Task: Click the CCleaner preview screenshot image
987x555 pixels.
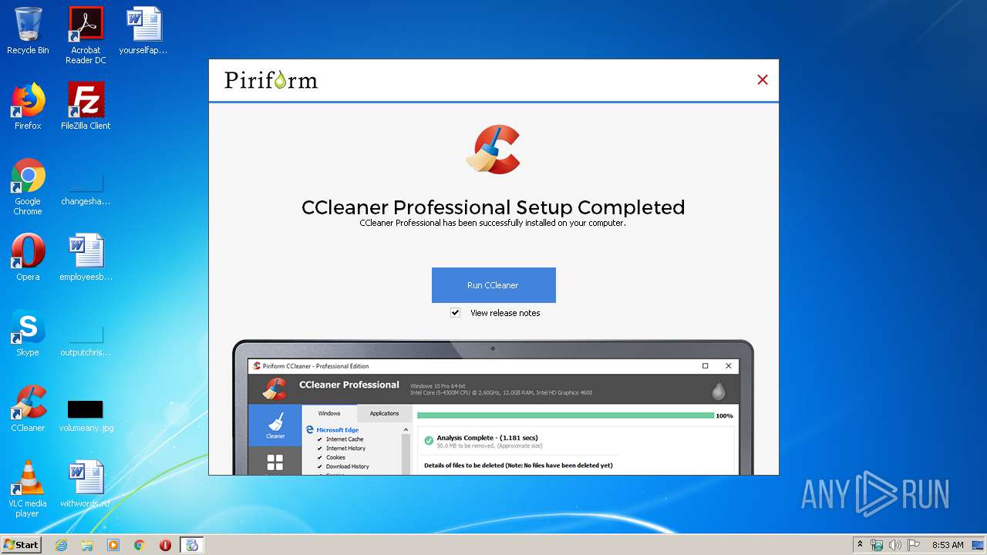Action: 493,407
